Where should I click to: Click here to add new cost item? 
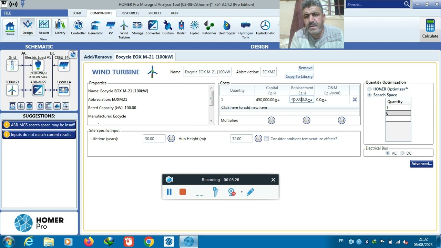(244, 107)
